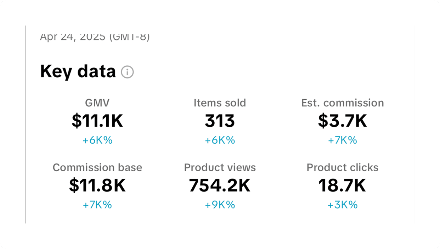Click the Items sold label
Screen dimensions: 440x249
tap(220, 103)
